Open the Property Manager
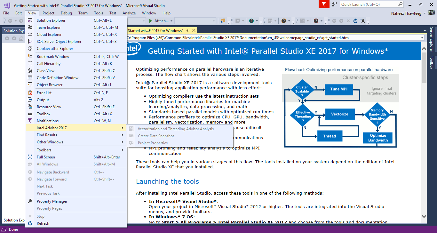This screenshot has width=437, height=233. point(76,201)
